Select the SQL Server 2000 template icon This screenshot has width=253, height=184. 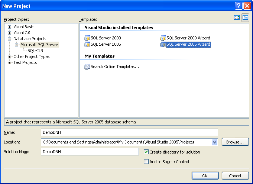(x=87, y=38)
